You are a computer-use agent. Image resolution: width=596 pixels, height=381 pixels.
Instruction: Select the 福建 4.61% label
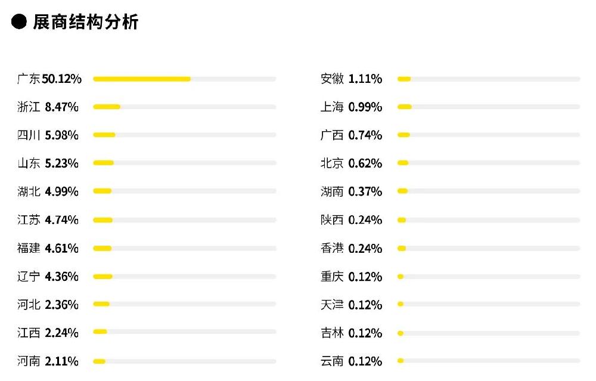(x=48, y=248)
